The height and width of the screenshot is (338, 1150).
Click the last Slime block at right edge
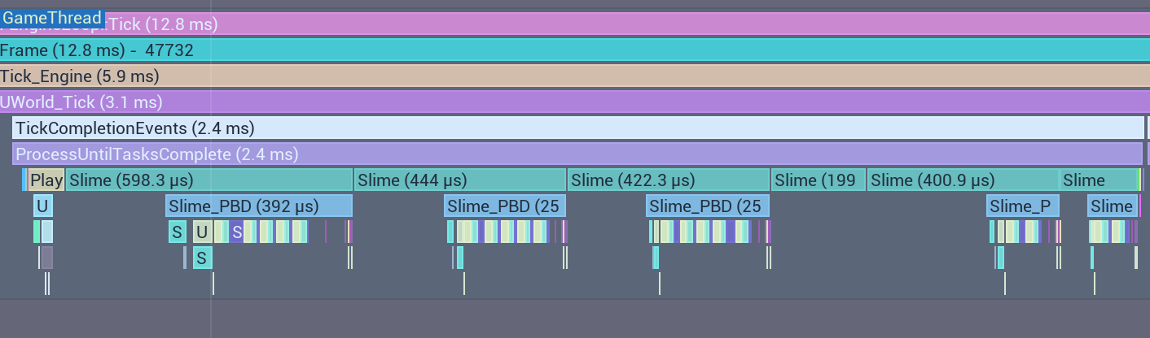1100,180
